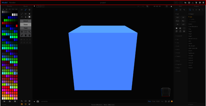Click the Clear button in Tool section
The width and height of the screenshot is (206, 106).
pos(178,21)
